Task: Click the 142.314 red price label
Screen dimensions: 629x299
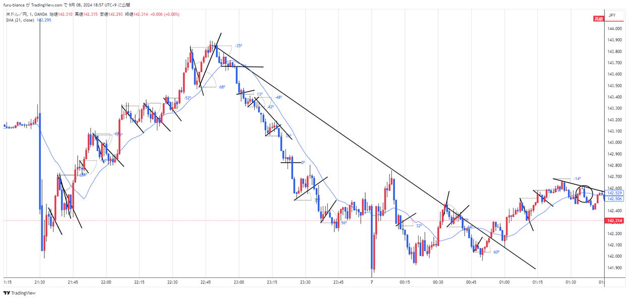Action: pyautogui.click(x=613, y=220)
